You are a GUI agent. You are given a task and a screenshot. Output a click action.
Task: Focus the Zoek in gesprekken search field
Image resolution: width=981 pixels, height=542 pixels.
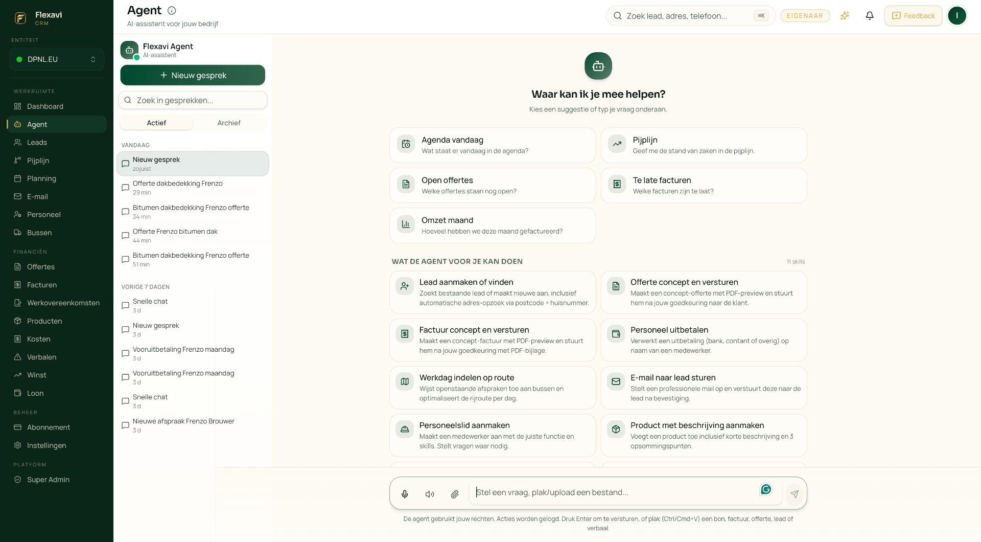coord(193,100)
